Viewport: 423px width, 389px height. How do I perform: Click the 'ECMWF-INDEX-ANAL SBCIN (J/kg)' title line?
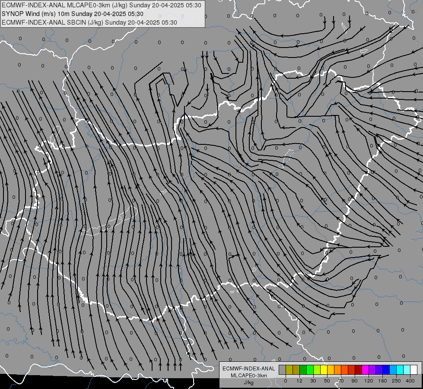pyautogui.click(x=53, y=22)
